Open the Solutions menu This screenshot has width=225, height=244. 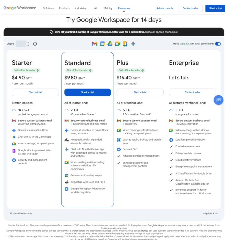click(x=48, y=8)
